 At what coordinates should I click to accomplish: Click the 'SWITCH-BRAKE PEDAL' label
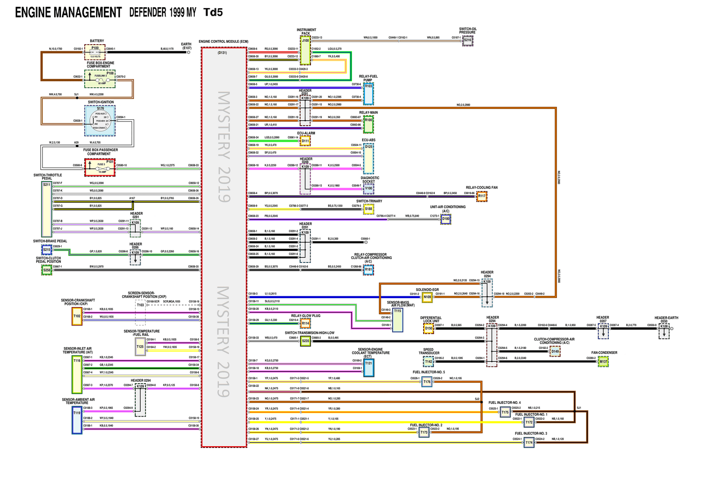(50, 241)
